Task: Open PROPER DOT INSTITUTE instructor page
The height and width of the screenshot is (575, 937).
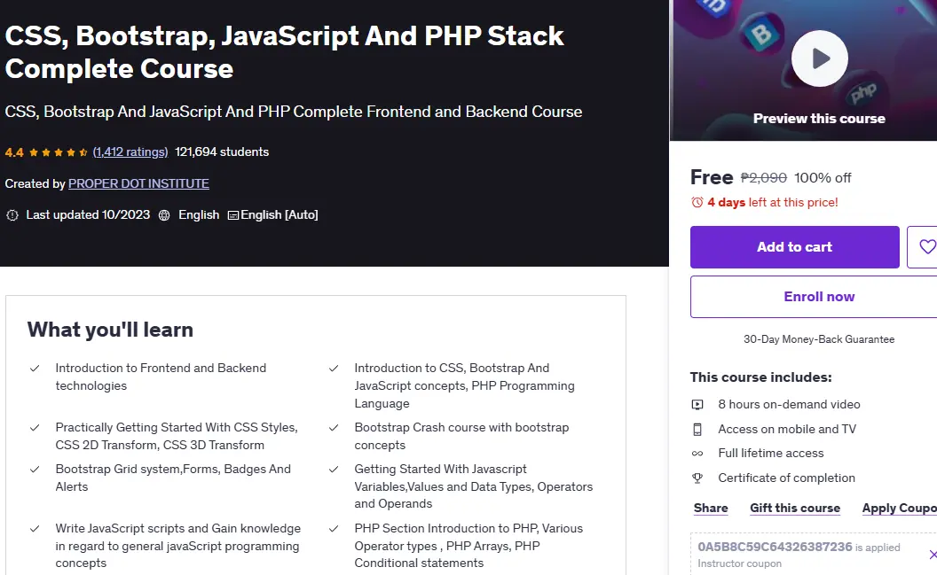Action: (138, 183)
